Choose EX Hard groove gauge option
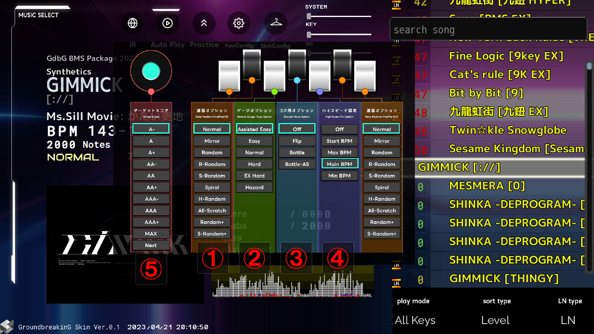The width and height of the screenshot is (594, 334). [254, 176]
